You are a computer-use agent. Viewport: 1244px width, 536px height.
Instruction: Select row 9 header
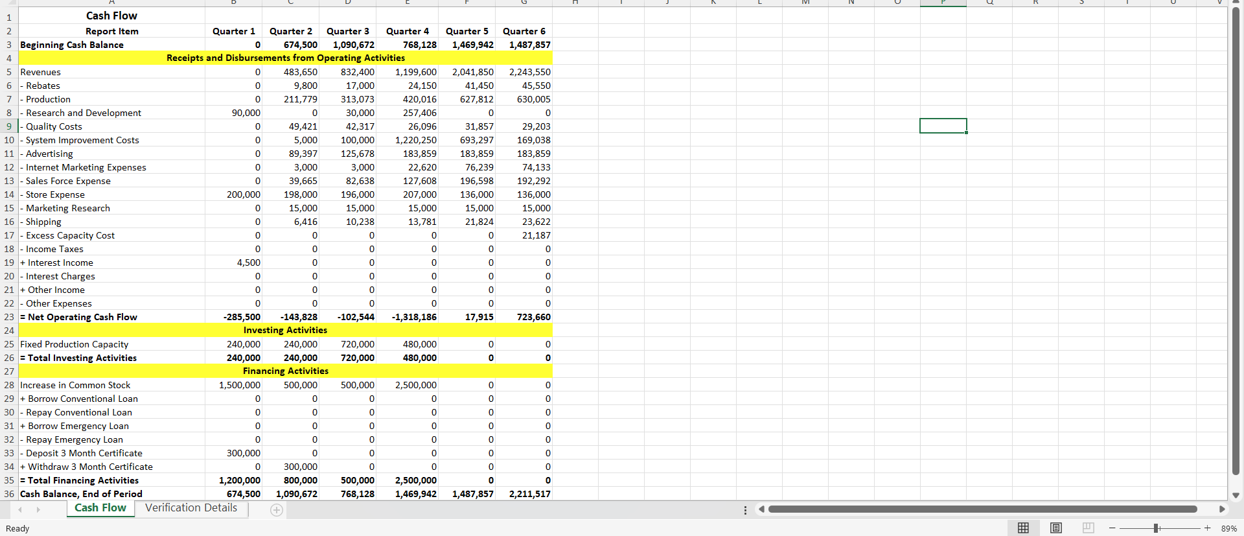9,126
